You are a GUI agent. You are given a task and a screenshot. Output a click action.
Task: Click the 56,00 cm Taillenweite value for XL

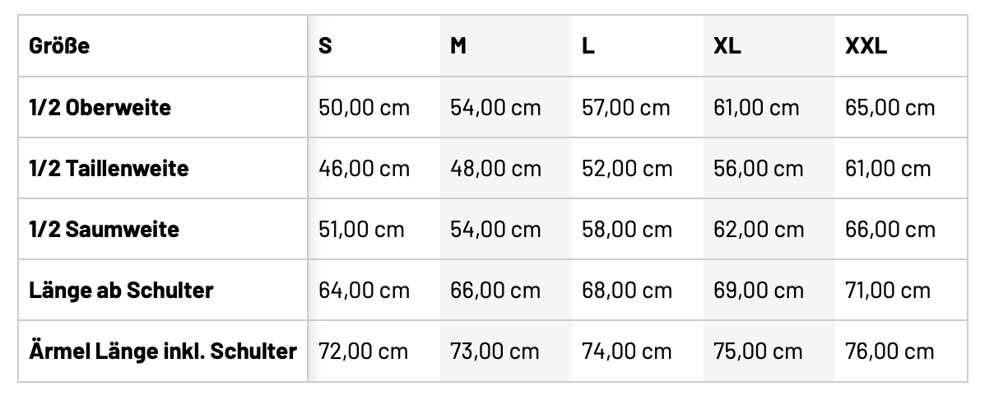click(759, 168)
